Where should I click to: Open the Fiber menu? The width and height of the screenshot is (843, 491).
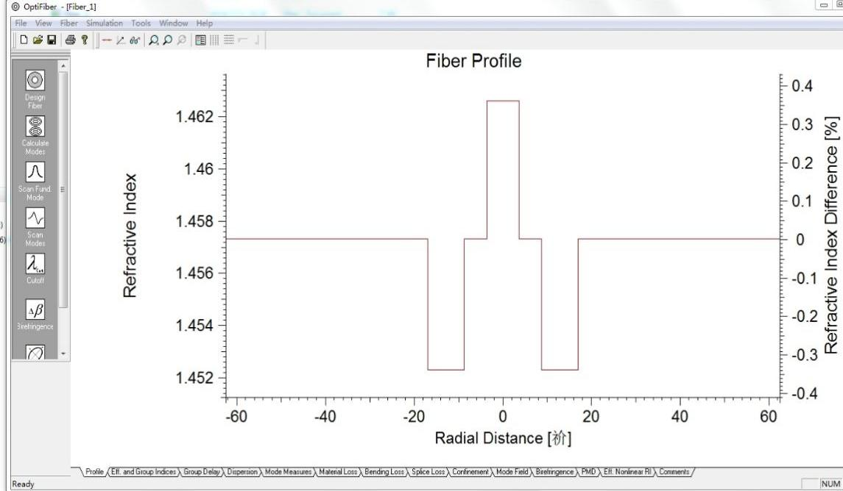click(68, 24)
